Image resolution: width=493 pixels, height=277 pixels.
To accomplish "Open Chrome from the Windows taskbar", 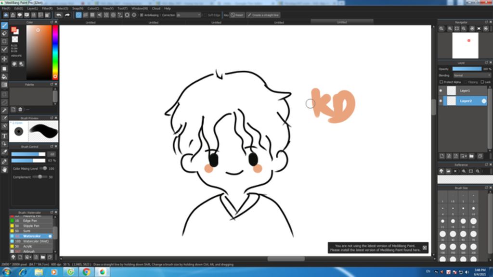I will (x=86, y=272).
